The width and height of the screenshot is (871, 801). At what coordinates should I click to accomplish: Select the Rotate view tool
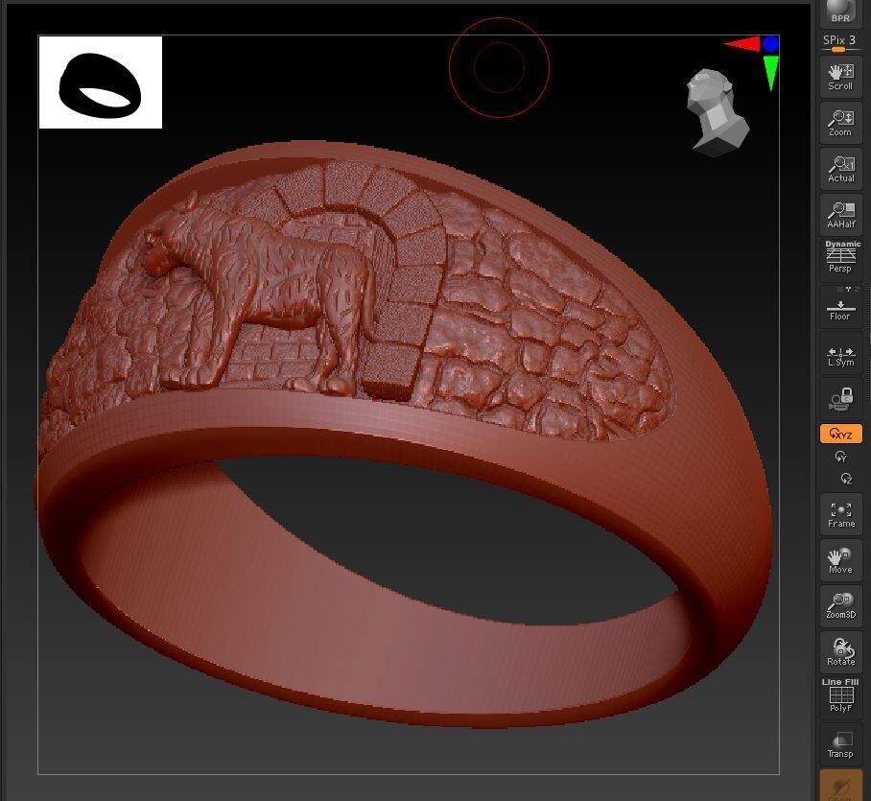point(840,652)
